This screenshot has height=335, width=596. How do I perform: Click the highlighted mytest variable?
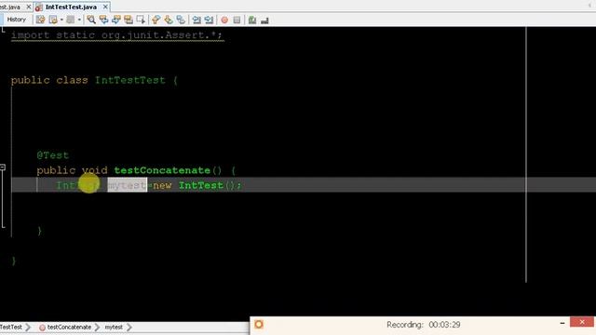127,185
